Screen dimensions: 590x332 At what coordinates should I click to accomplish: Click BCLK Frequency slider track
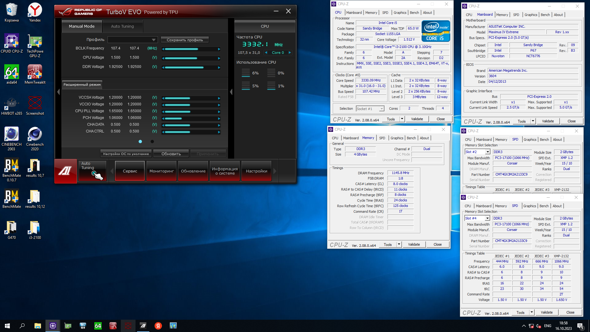click(191, 49)
